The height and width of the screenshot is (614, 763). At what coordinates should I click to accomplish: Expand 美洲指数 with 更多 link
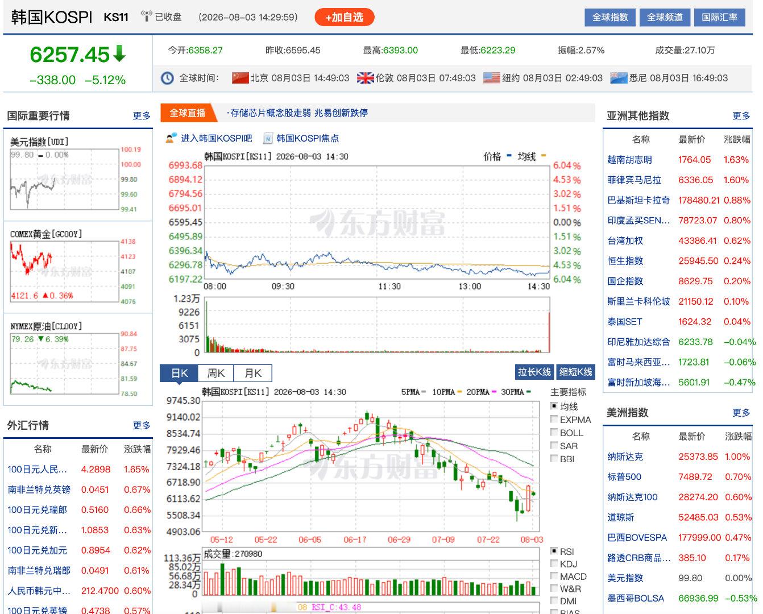pyautogui.click(x=741, y=413)
